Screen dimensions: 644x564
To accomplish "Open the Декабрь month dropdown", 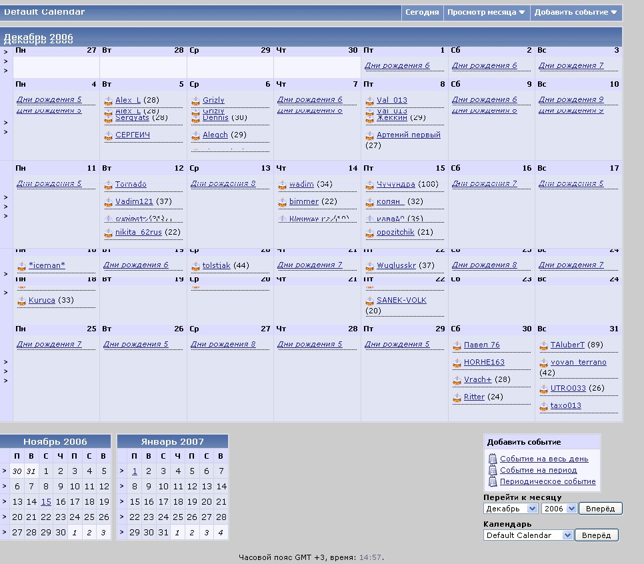I will [x=511, y=509].
